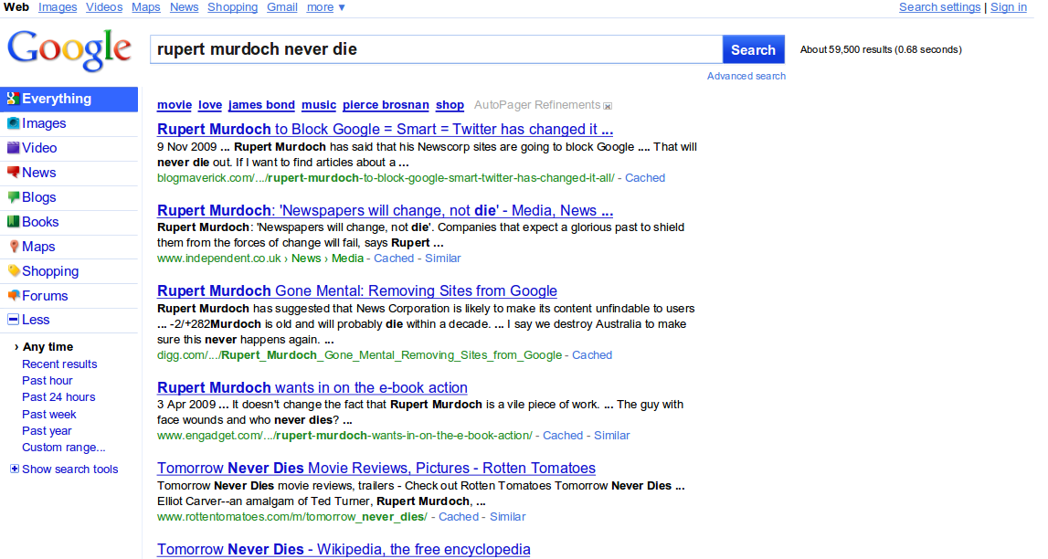Click the Everything sidebar icon

[13, 99]
